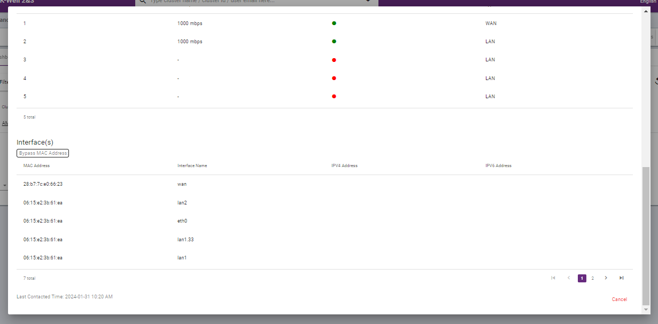Click 1000 mbps speed for port 2

190,41
